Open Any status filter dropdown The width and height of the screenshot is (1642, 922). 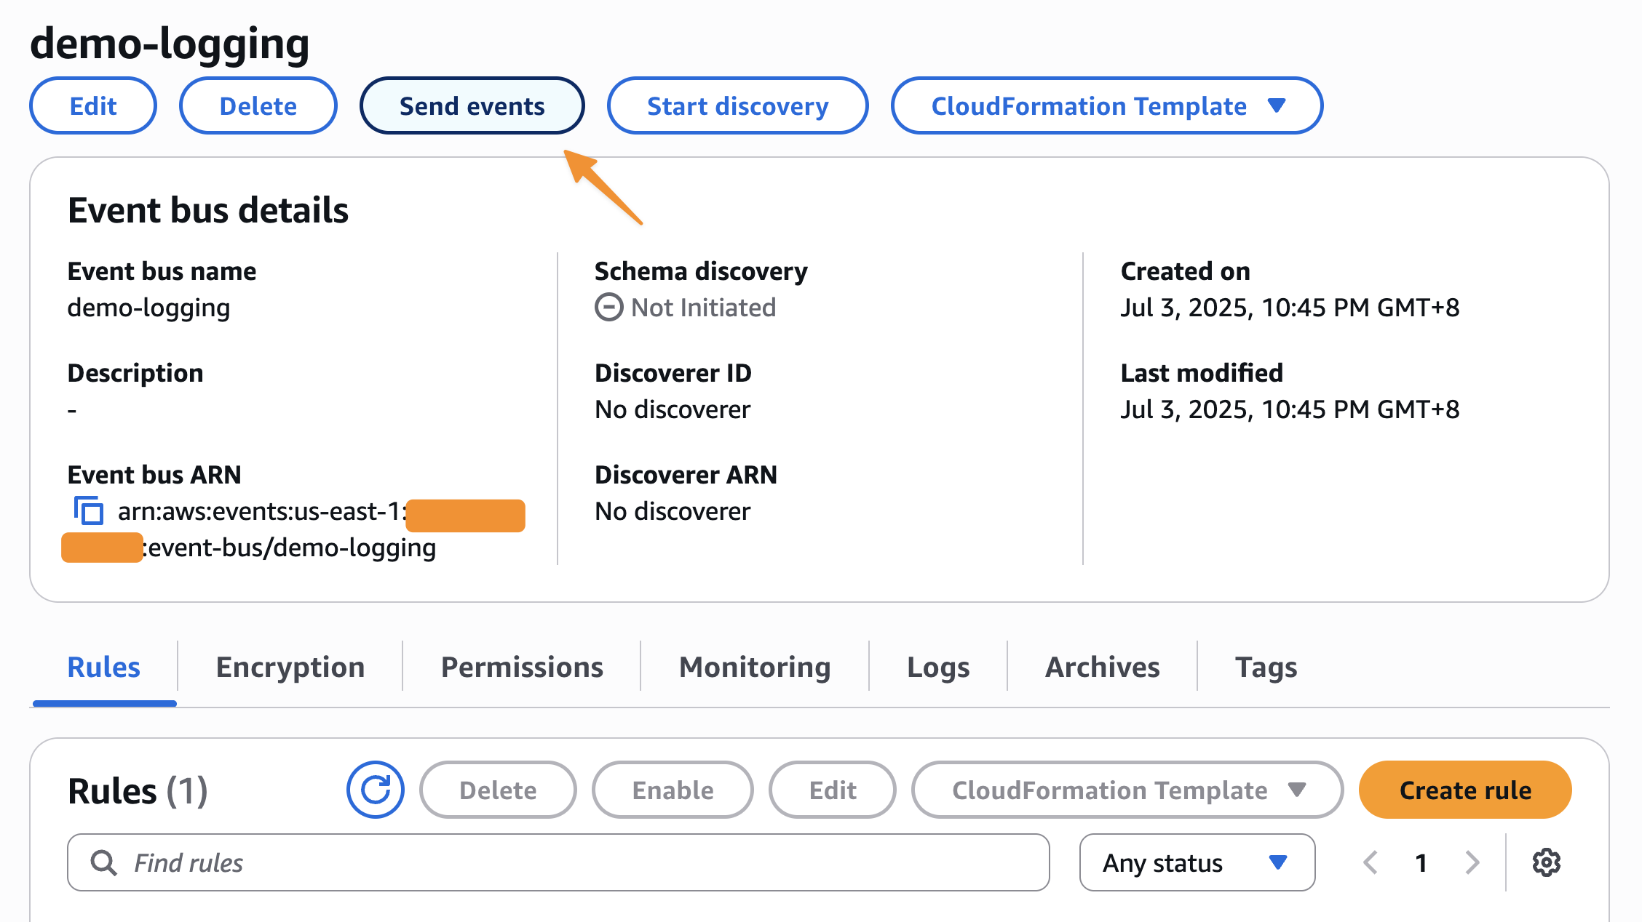coord(1197,862)
